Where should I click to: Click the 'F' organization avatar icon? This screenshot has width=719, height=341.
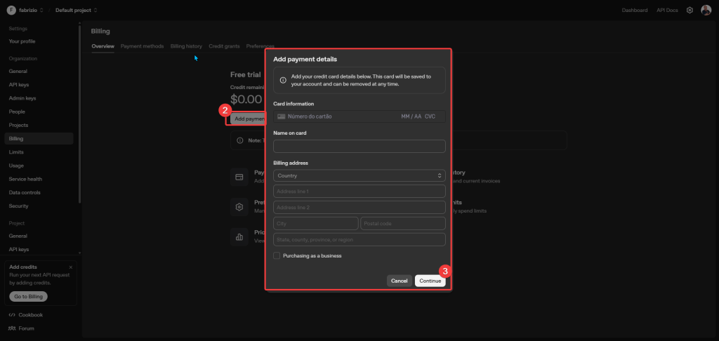pyautogui.click(x=11, y=11)
